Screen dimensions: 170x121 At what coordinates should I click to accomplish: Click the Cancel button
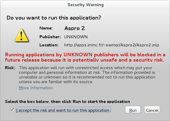coord(152,110)
